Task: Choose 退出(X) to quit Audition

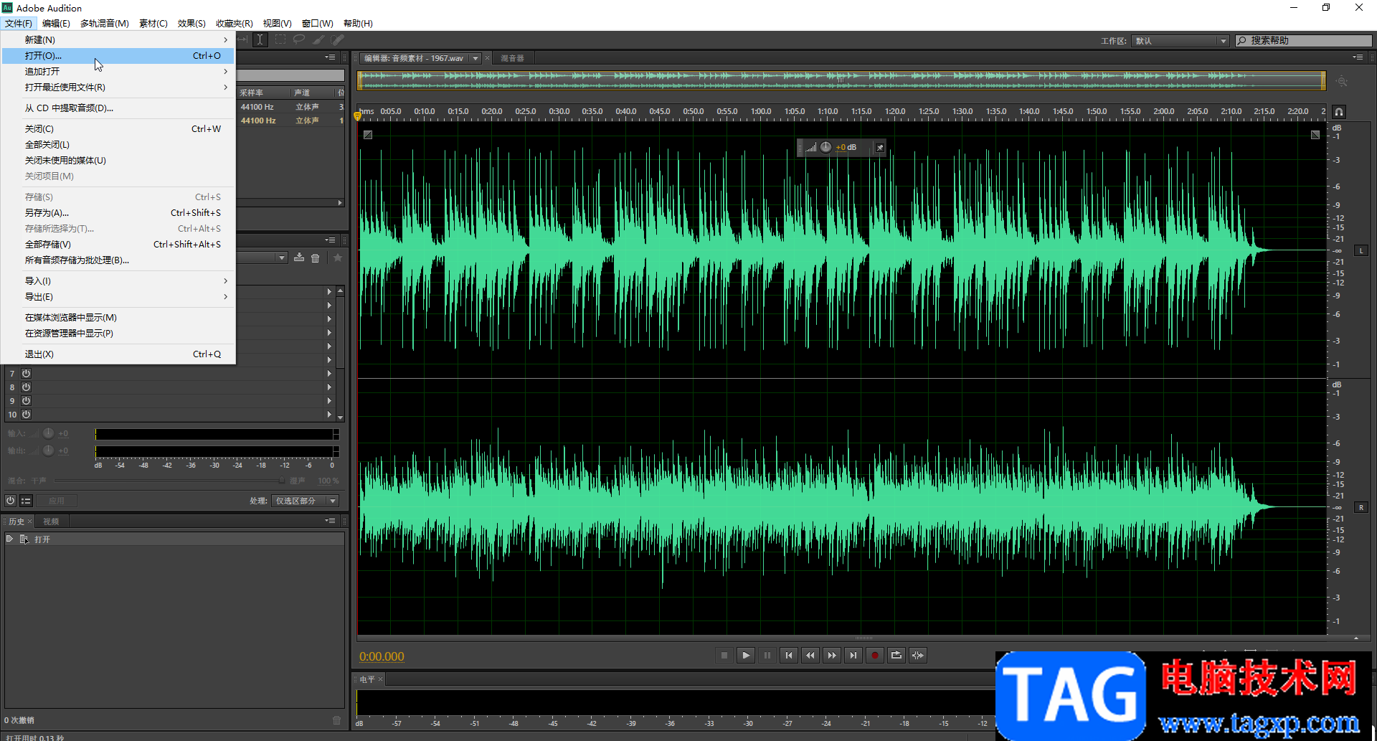Action: (x=118, y=354)
